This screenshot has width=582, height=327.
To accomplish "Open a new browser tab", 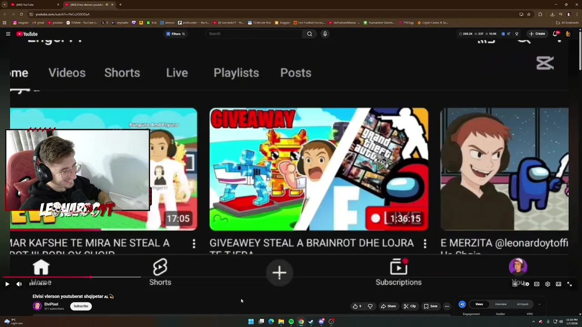I will coord(120,5).
